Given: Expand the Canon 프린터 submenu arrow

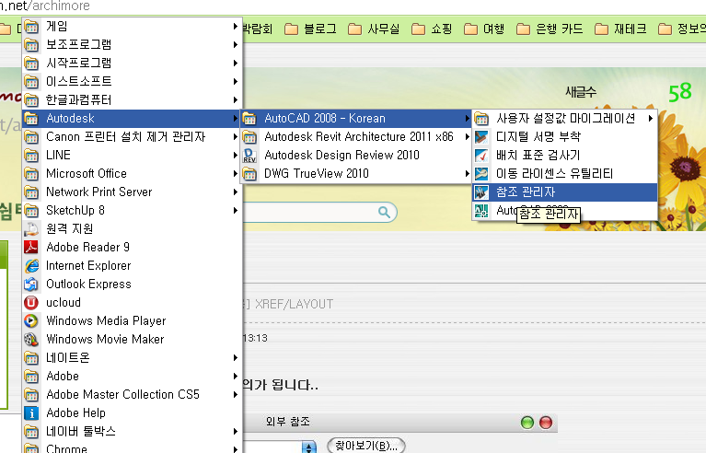Looking at the screenshot, I should point(235,137).
